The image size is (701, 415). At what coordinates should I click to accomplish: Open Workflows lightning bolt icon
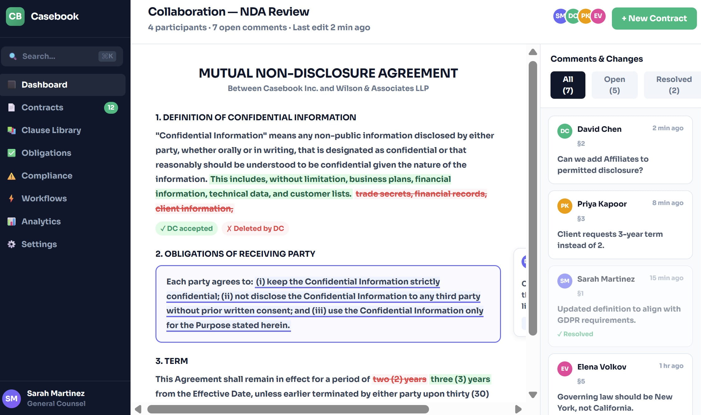(12, 198)
